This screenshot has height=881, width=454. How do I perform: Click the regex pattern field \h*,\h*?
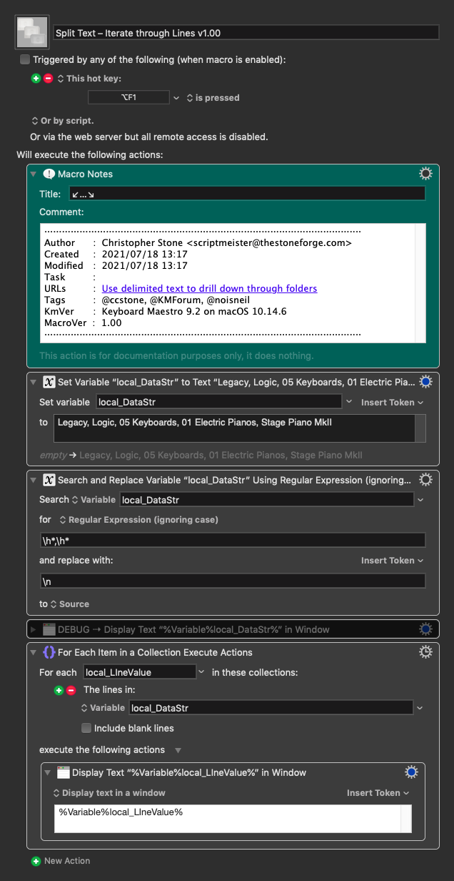(233, 540)
